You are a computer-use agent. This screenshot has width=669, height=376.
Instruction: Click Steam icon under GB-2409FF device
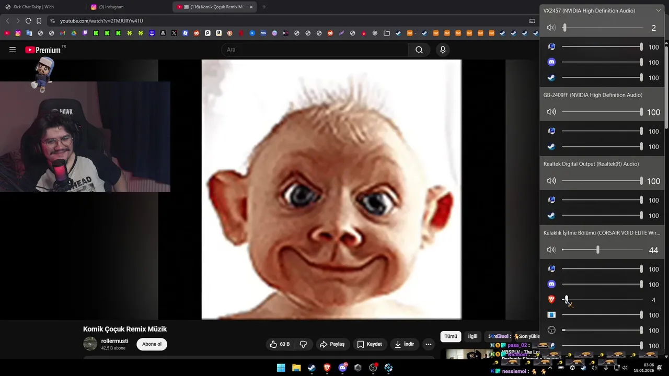(551, 147)
